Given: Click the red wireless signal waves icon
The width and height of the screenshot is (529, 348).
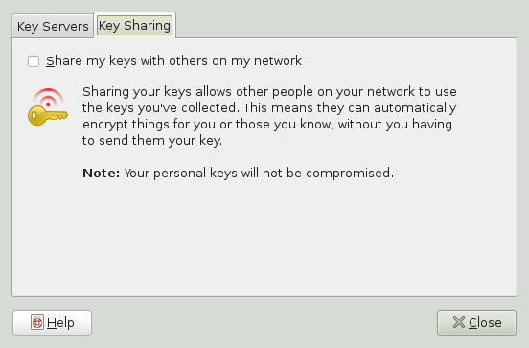Looking at the screenshot, I should pos(48,97).
